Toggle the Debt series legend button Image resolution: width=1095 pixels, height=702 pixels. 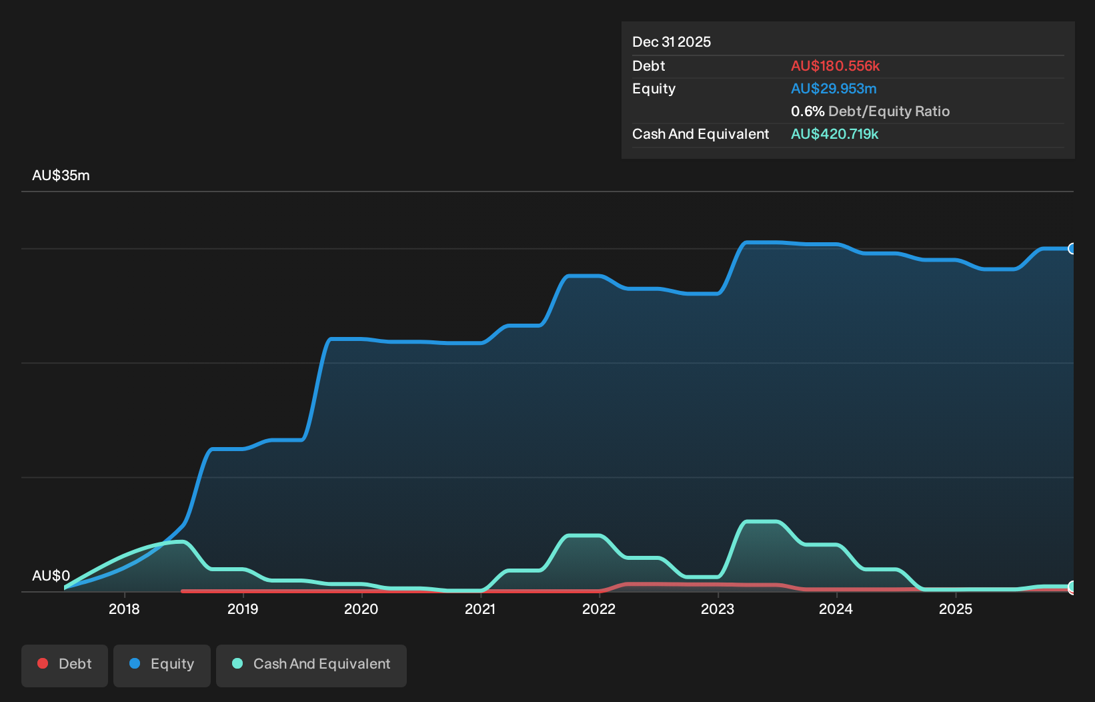click(65, 665)
